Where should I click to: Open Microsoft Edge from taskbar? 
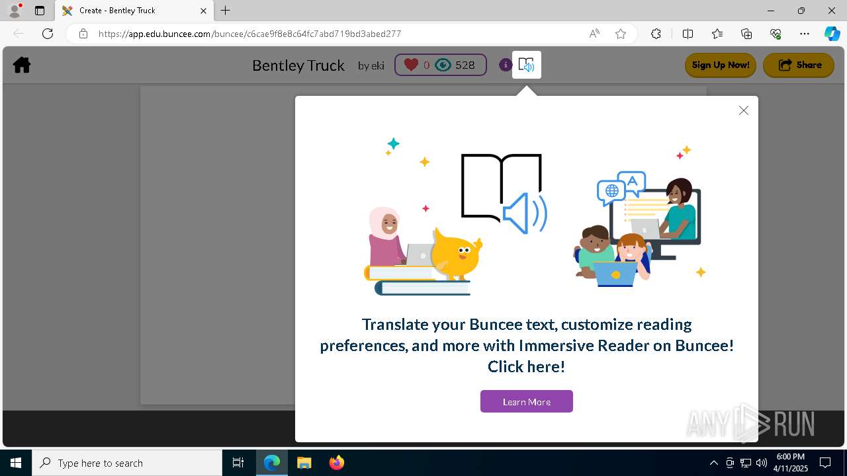tap(272, 463)
